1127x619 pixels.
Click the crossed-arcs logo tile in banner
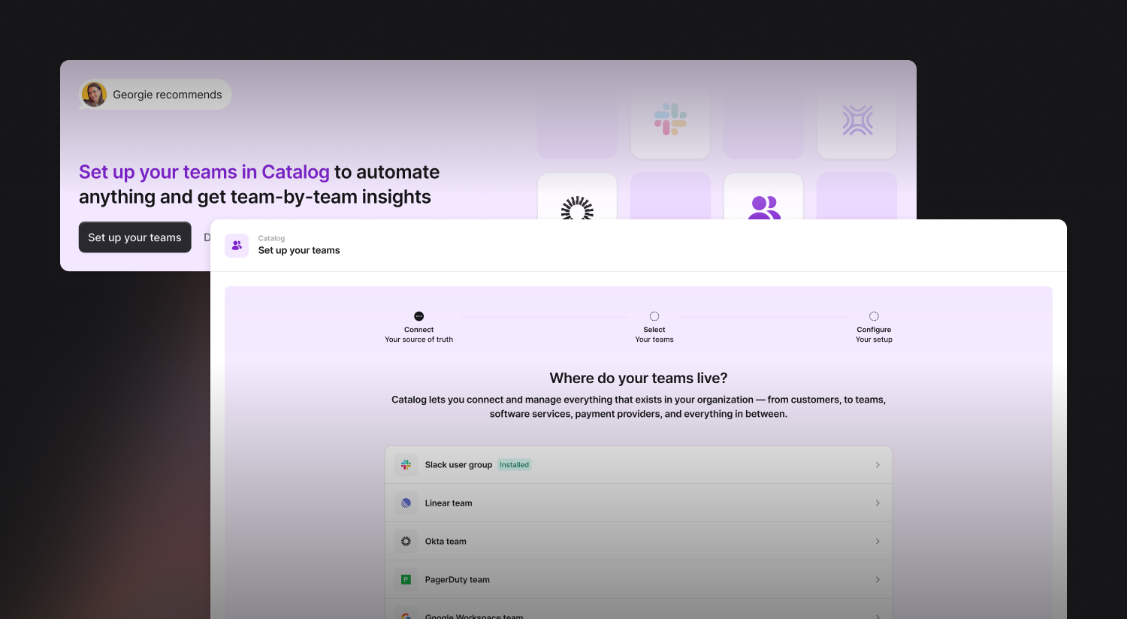[857, 120]
